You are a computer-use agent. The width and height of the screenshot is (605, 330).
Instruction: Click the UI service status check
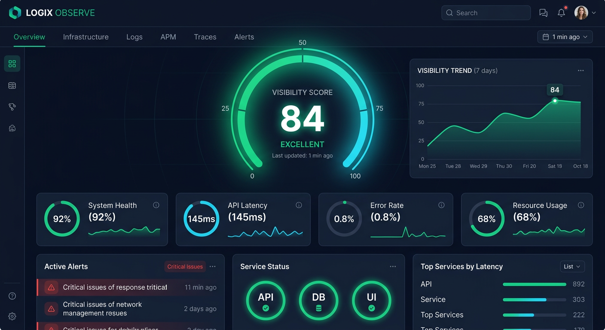point(371,301)
